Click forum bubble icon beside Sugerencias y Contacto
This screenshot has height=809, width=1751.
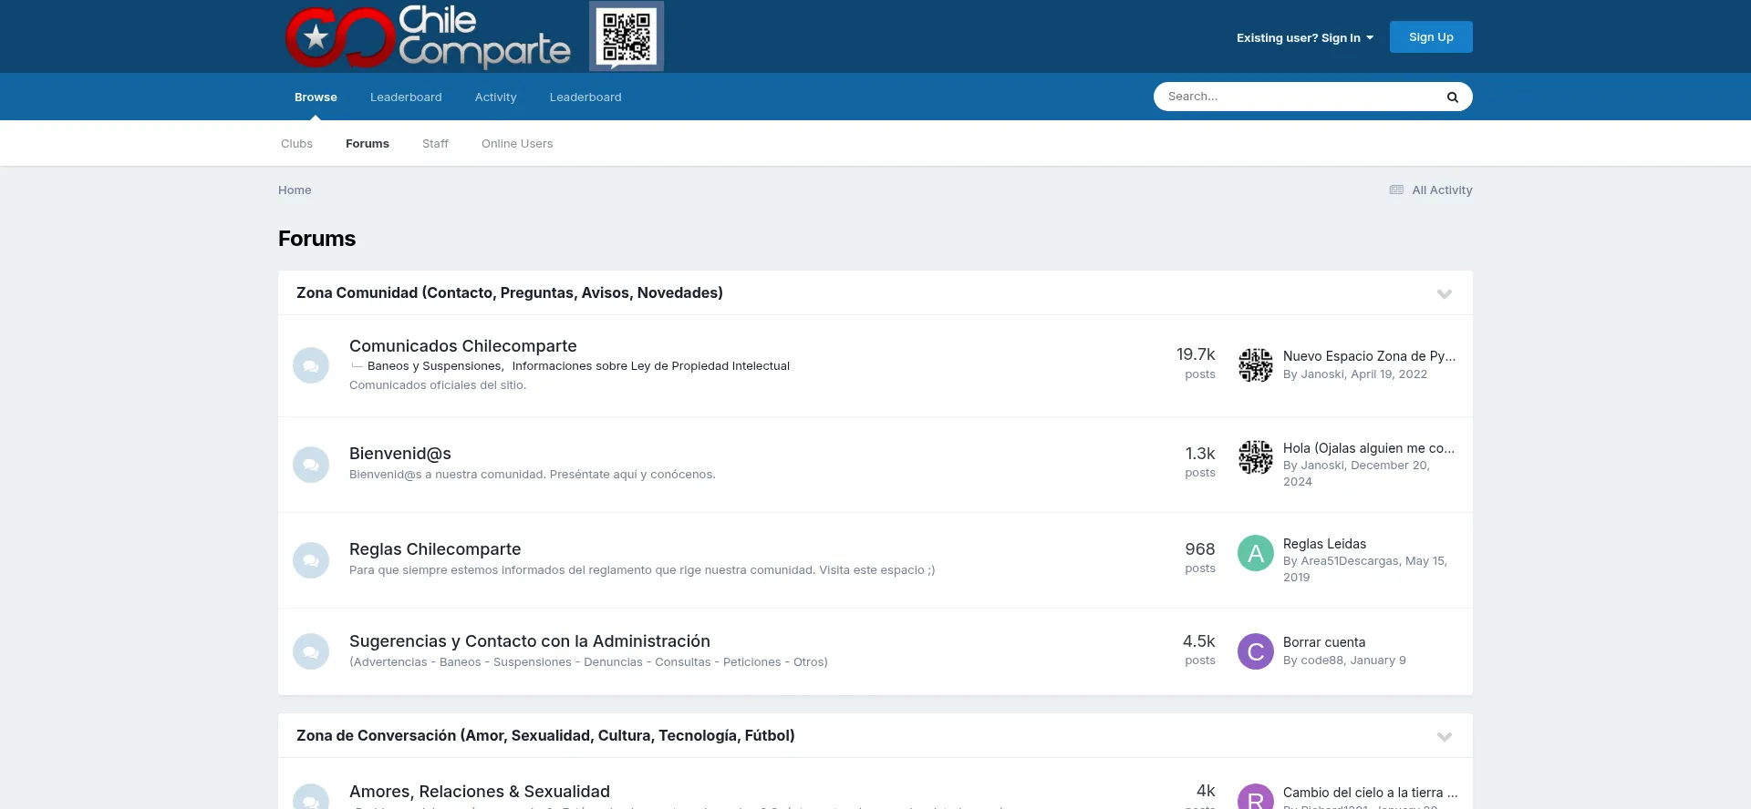(311, 651)
